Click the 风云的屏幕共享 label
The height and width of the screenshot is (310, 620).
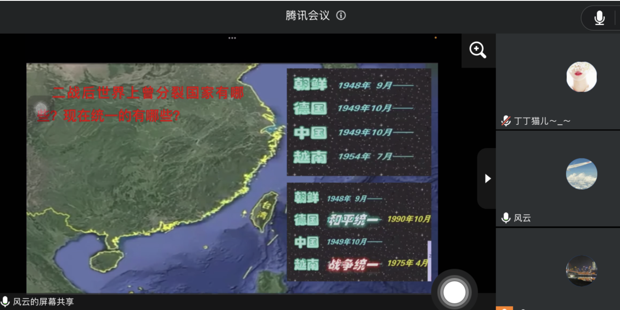(x=43, y=302)
